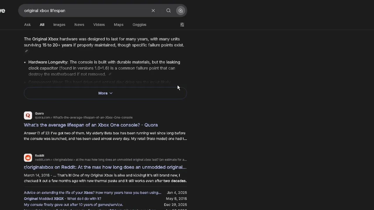Select the All tab
This screenshot has height=210, width=374.
click(x=42, y=24)
